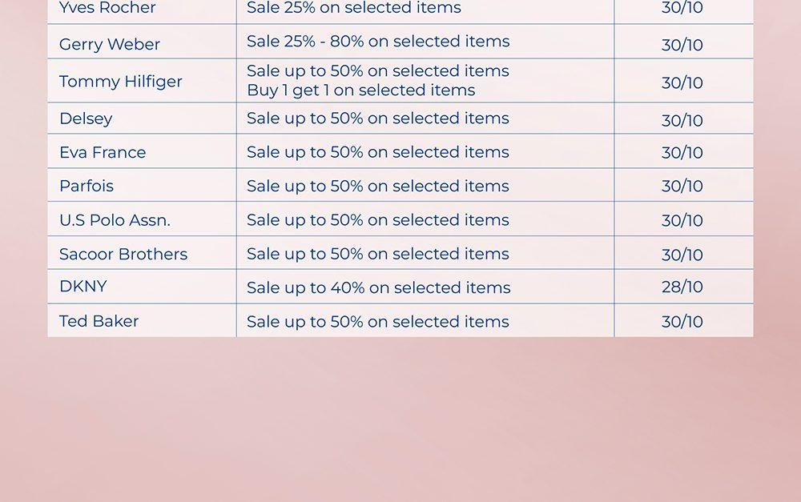Select the Yves Rocher 25% sale offer
The width and height of the screenshot is (801, 502).
click(354, 8)
